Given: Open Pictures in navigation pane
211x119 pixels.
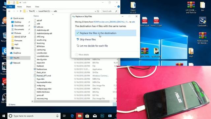Looking at the screenshot, I should click(x=17, y=33).
